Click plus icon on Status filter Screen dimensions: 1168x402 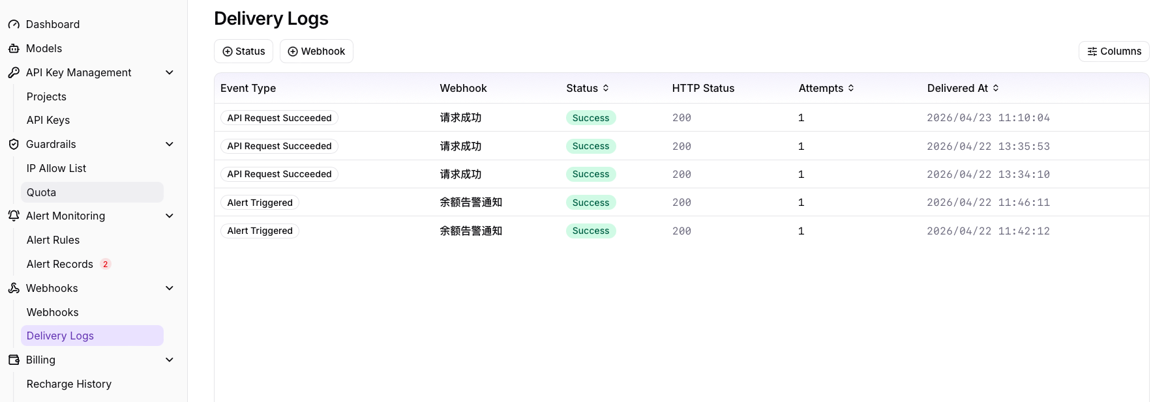click(228, 51)
